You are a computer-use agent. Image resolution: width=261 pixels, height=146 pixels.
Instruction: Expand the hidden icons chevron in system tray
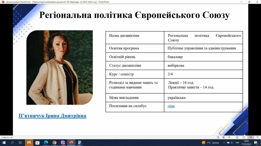click(x=224, y=142)
